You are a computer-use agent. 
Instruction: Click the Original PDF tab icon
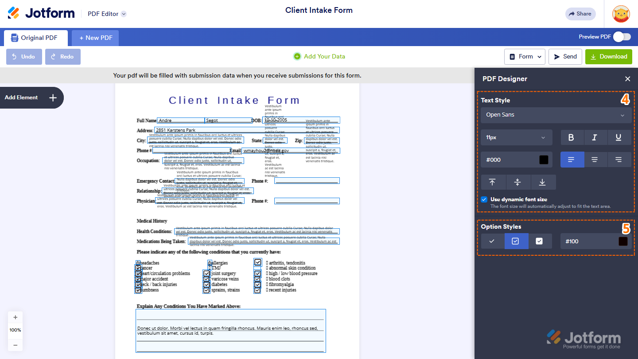(15, 38)
